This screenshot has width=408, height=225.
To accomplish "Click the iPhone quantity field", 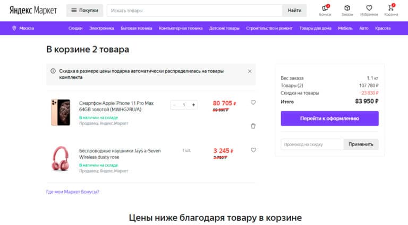I will (184, 105).
